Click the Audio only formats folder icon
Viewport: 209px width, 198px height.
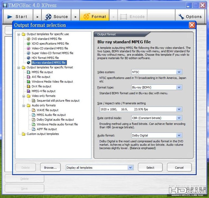[x=29, y=105]
